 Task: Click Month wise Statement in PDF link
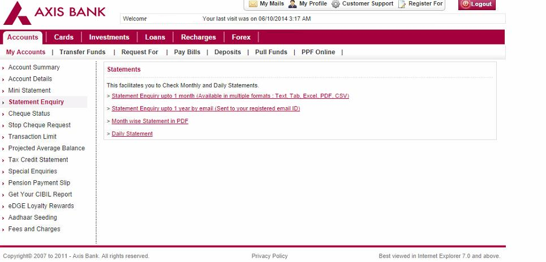pos(150,121)
